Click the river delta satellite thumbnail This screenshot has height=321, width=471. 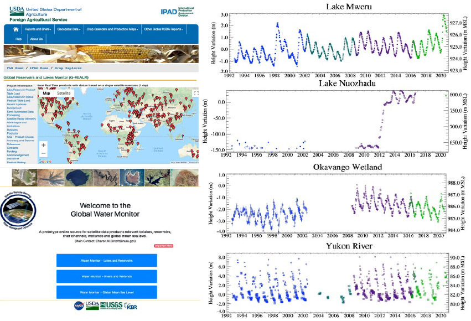point(51,178)
